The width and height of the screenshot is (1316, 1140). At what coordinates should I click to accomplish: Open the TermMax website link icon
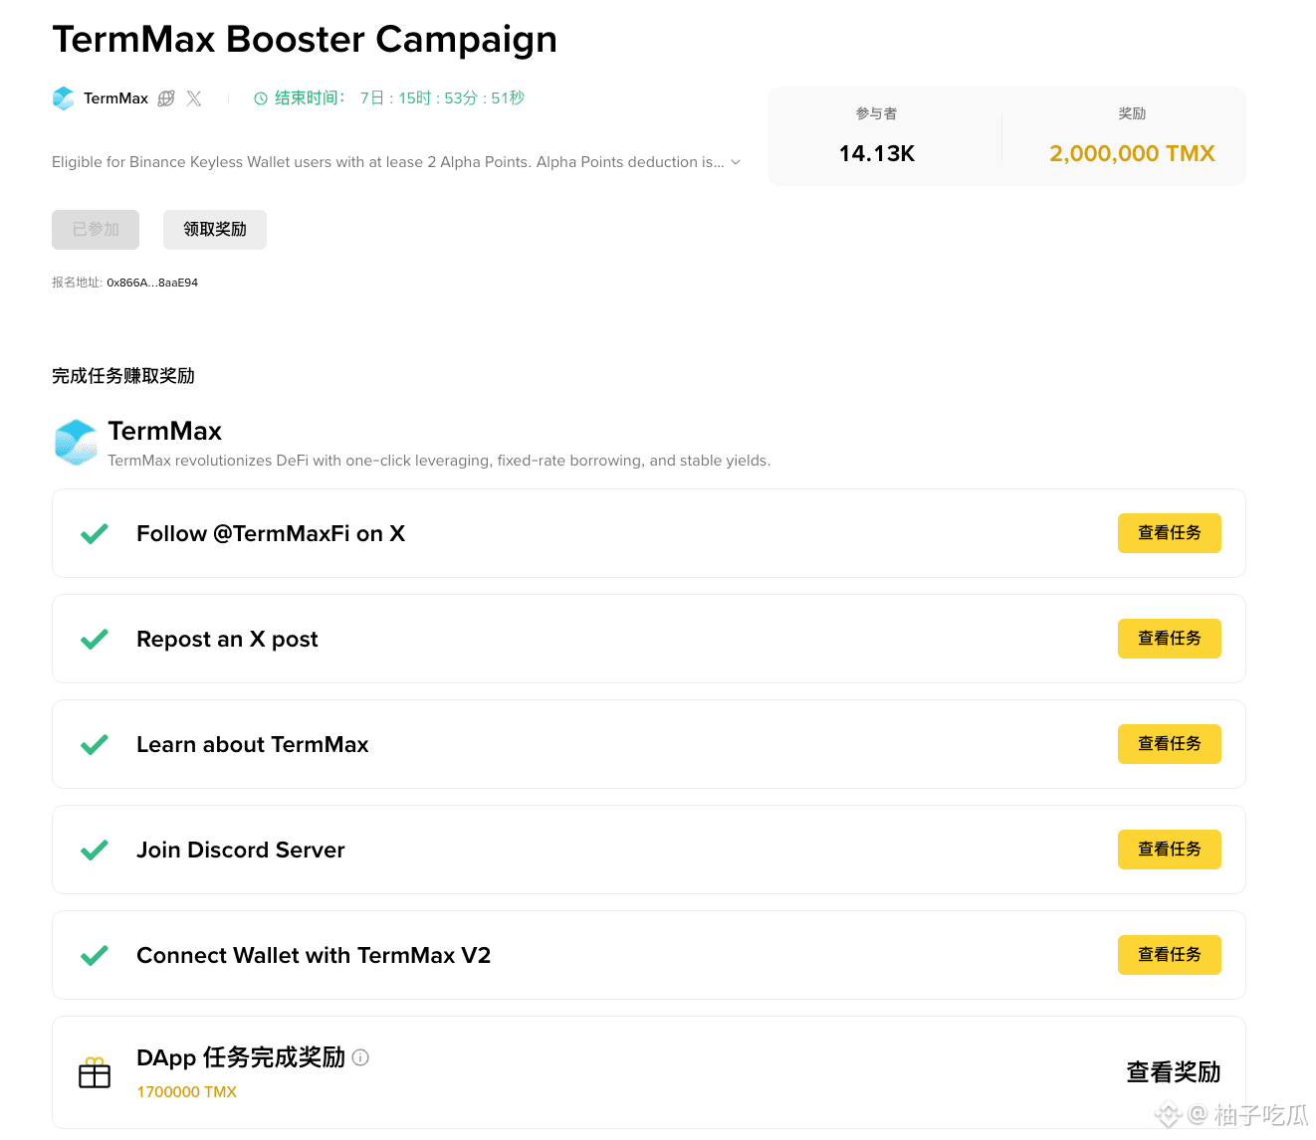[x=166, y=98]
